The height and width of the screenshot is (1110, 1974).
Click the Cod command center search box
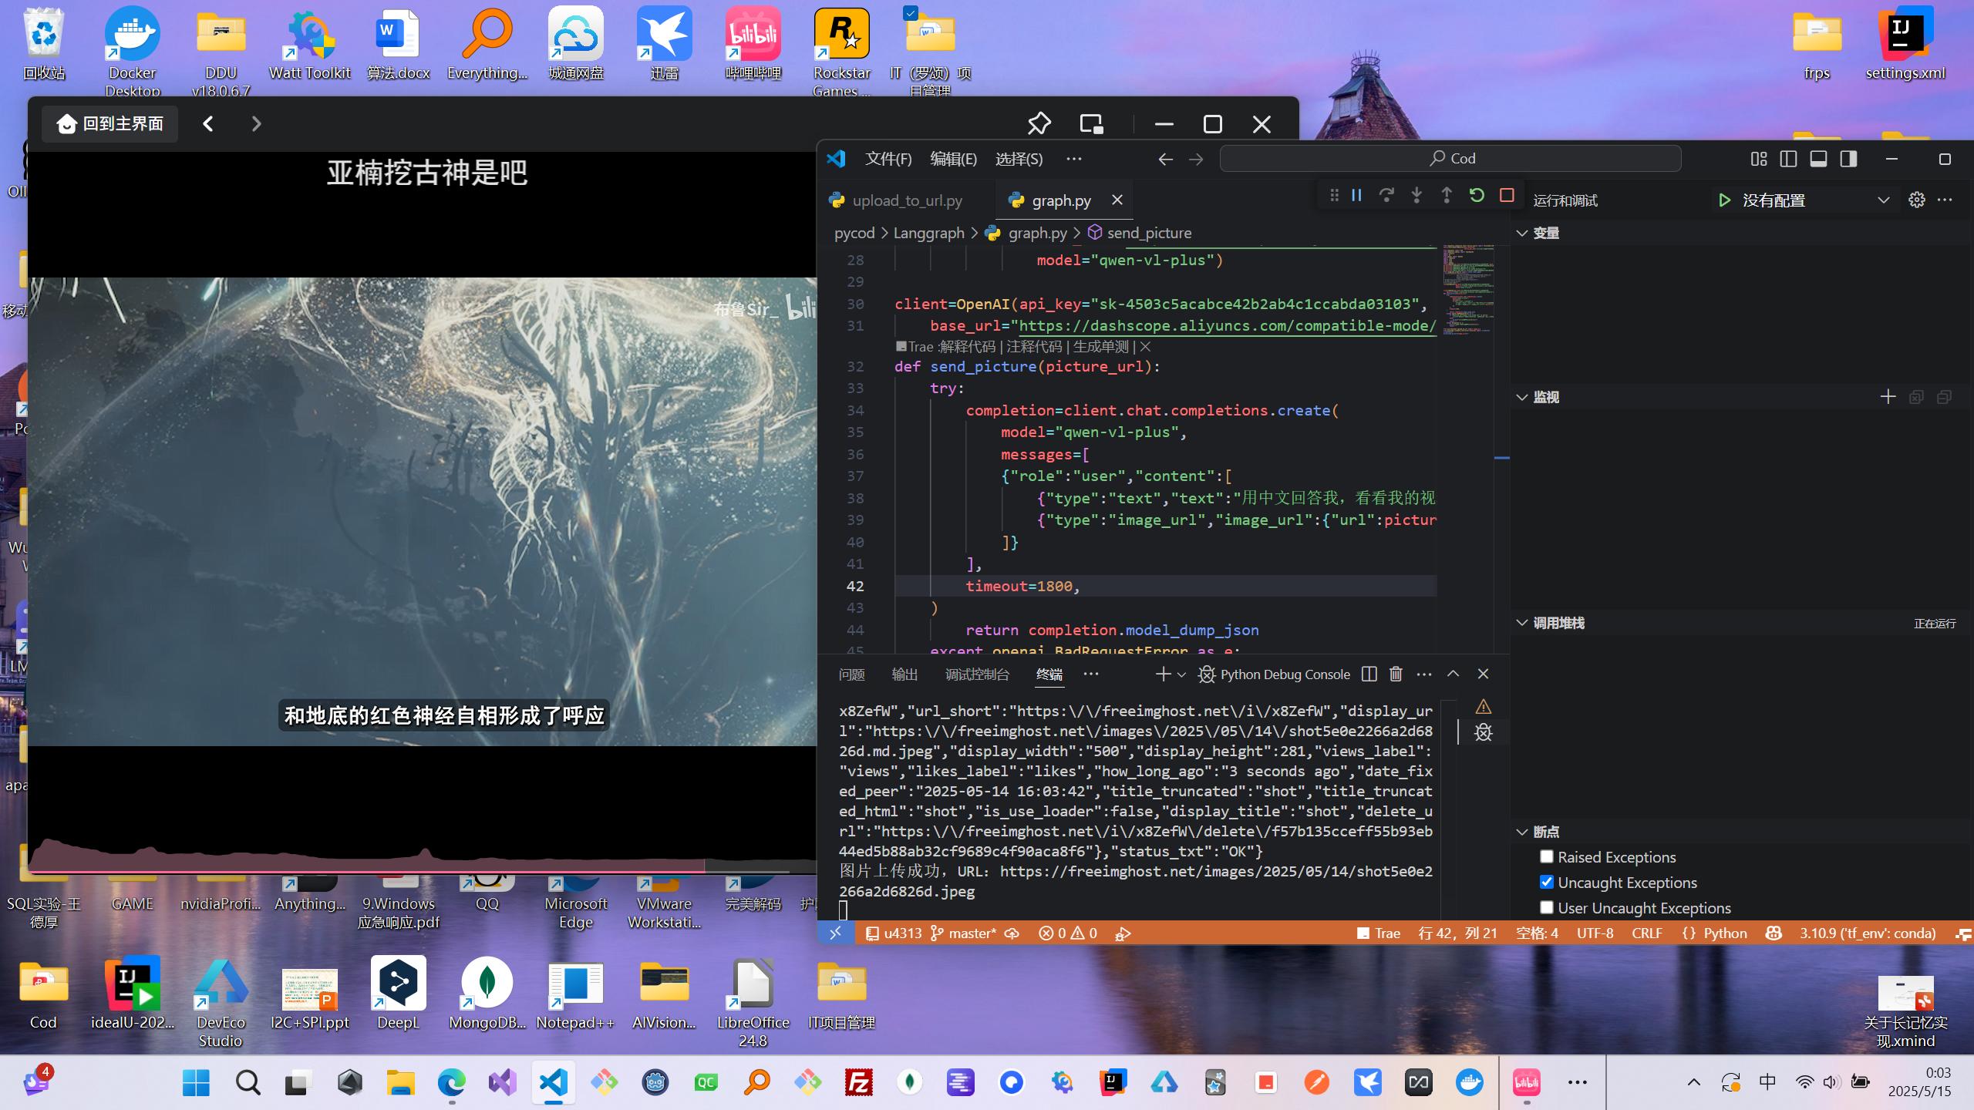(x=1450, y=159)
